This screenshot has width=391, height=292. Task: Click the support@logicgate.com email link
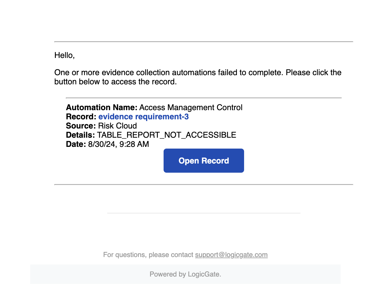(x=231, y=255)
